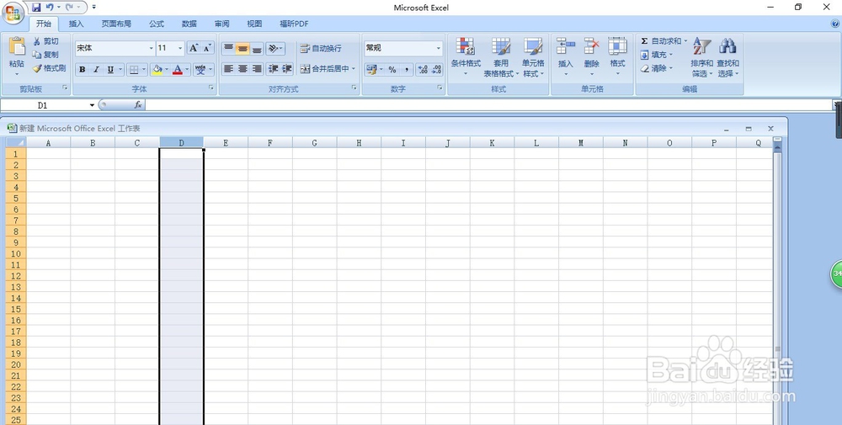Click 合并后居中 merge and center
Image resolution: width=842 pixels, height=425 pixels.
tap(324, 69)
